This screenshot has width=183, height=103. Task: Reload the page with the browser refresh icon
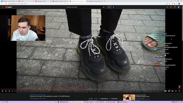tap(6, 4)
